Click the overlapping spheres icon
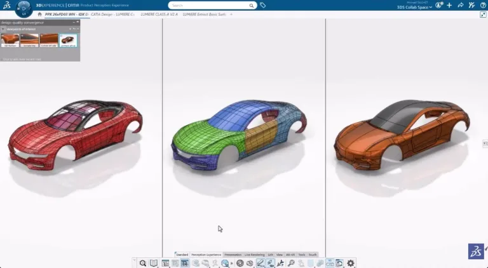Screen dimensions: 488x268 250,264
